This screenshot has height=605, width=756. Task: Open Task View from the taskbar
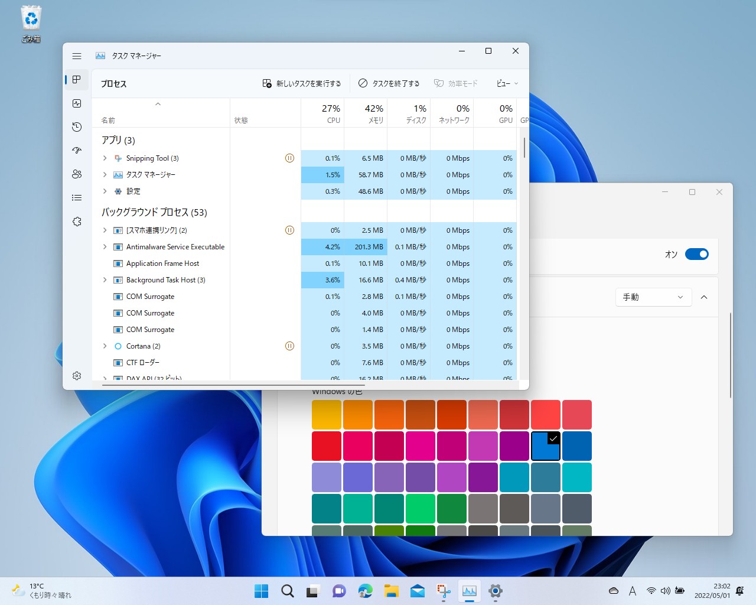tap(313, 591)
